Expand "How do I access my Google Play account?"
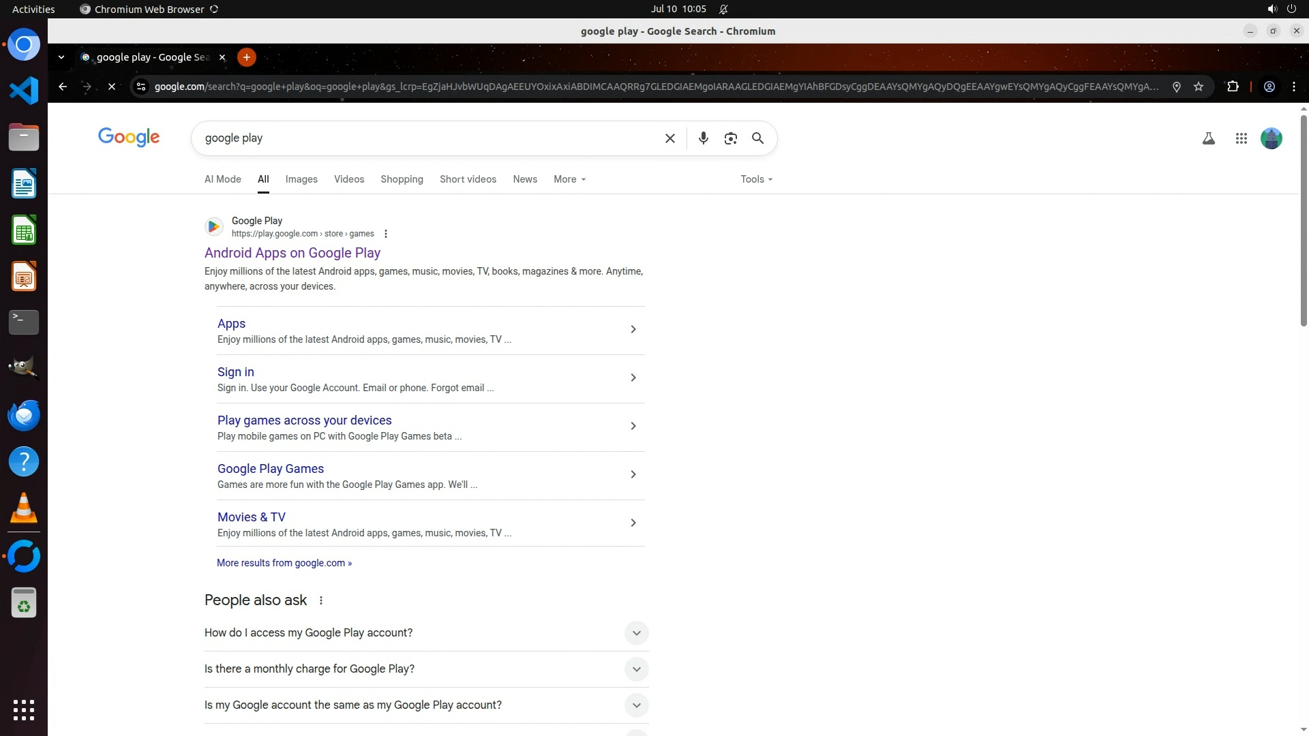The image size is (1309, 736). (x=635, y=632)
